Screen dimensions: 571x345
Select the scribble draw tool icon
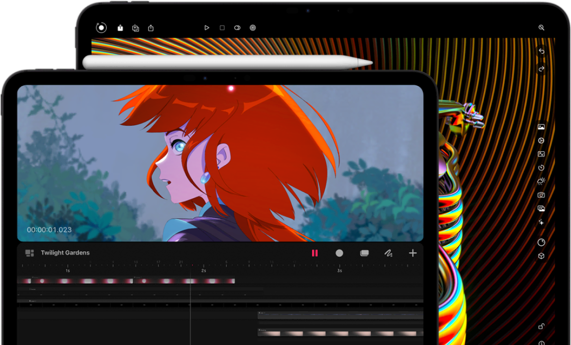(388, 253)
